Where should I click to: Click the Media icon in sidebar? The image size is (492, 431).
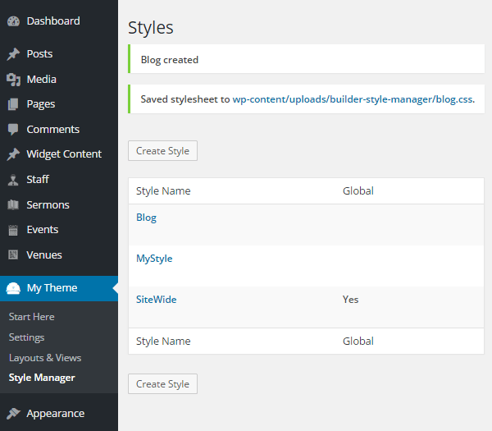coord(13,80)
